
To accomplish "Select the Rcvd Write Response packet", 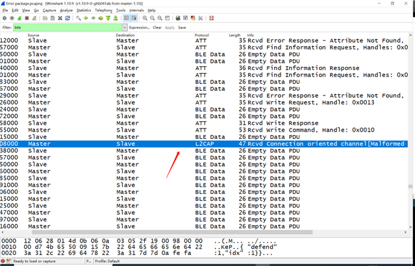I will [x=204, y=123].
